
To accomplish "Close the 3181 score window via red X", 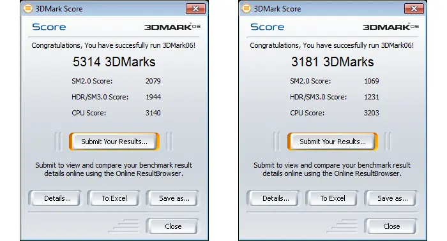I will pos(414,9).
